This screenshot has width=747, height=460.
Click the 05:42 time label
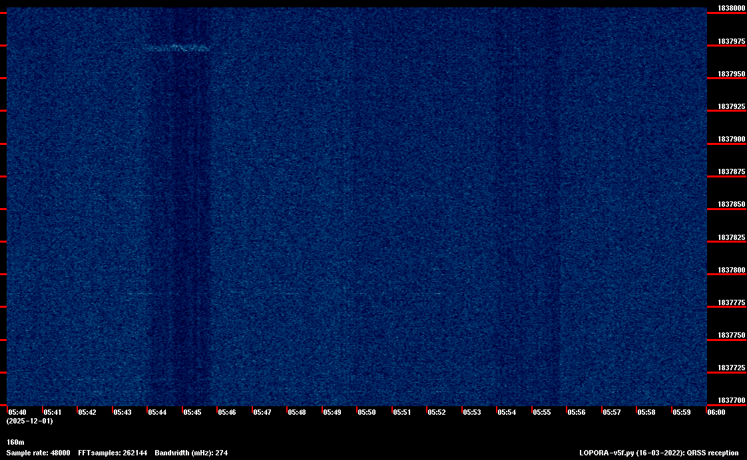point(87,412)
